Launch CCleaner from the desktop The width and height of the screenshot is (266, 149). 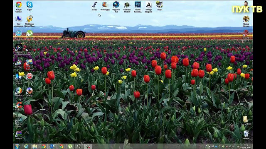click(19, 106)
